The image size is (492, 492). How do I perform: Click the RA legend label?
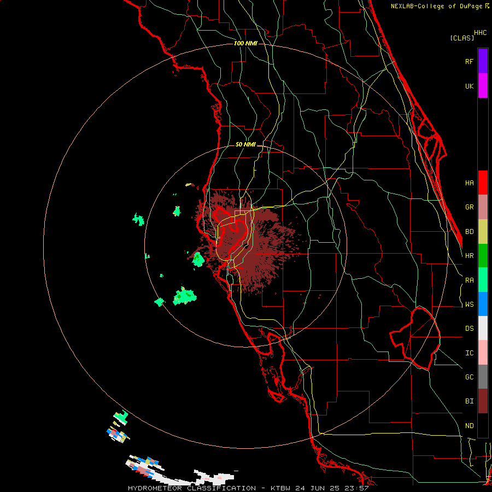tap(469, 280)
